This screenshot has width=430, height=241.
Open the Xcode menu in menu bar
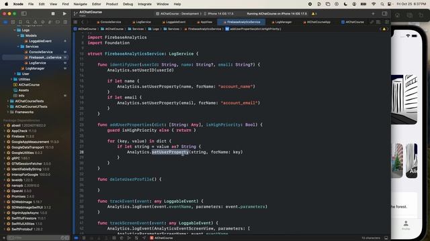(x=18, y=4)
